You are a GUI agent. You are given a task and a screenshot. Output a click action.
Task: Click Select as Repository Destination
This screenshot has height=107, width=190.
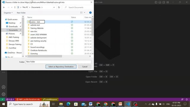pos(61,67)
